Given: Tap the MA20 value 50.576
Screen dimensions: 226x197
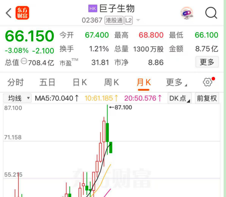Looking at the screenshot, I should click(143, 98).
